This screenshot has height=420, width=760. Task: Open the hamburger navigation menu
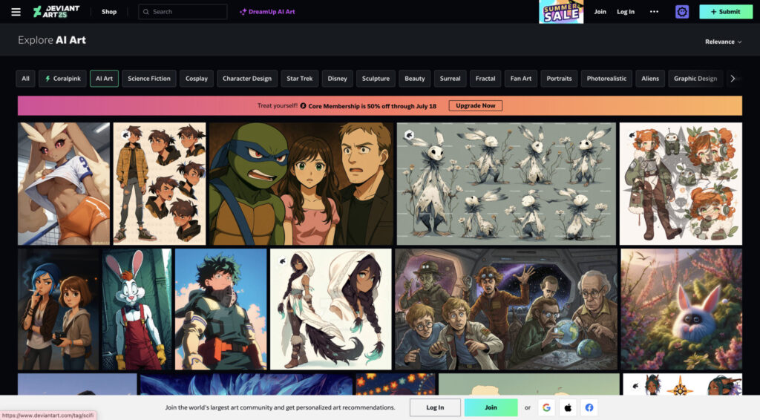tap(16, 12)
